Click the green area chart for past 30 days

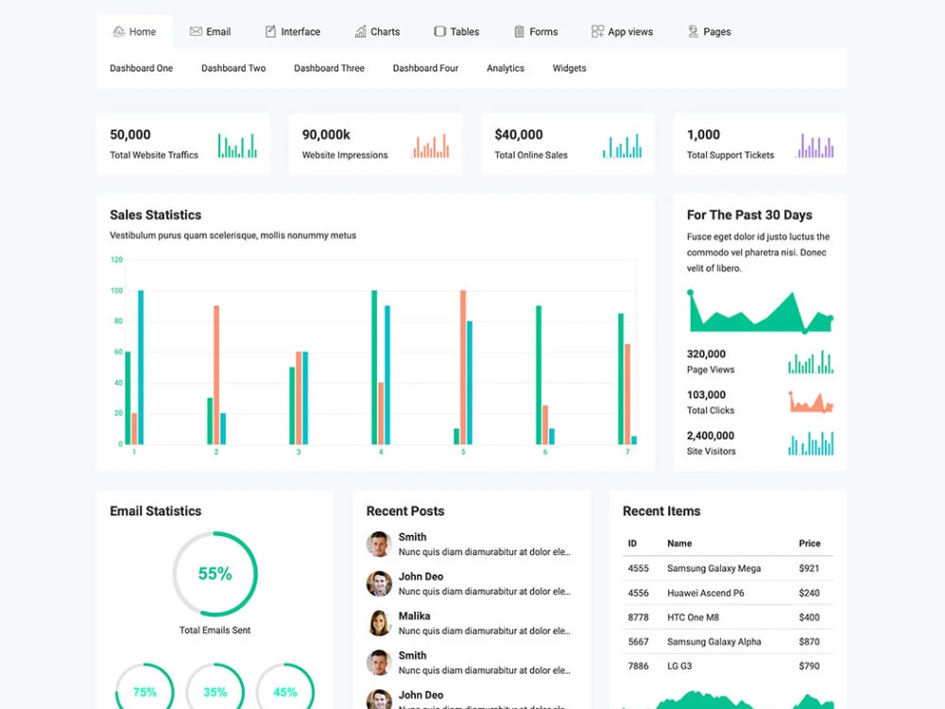pyautogui.click(x=761, y=311)
